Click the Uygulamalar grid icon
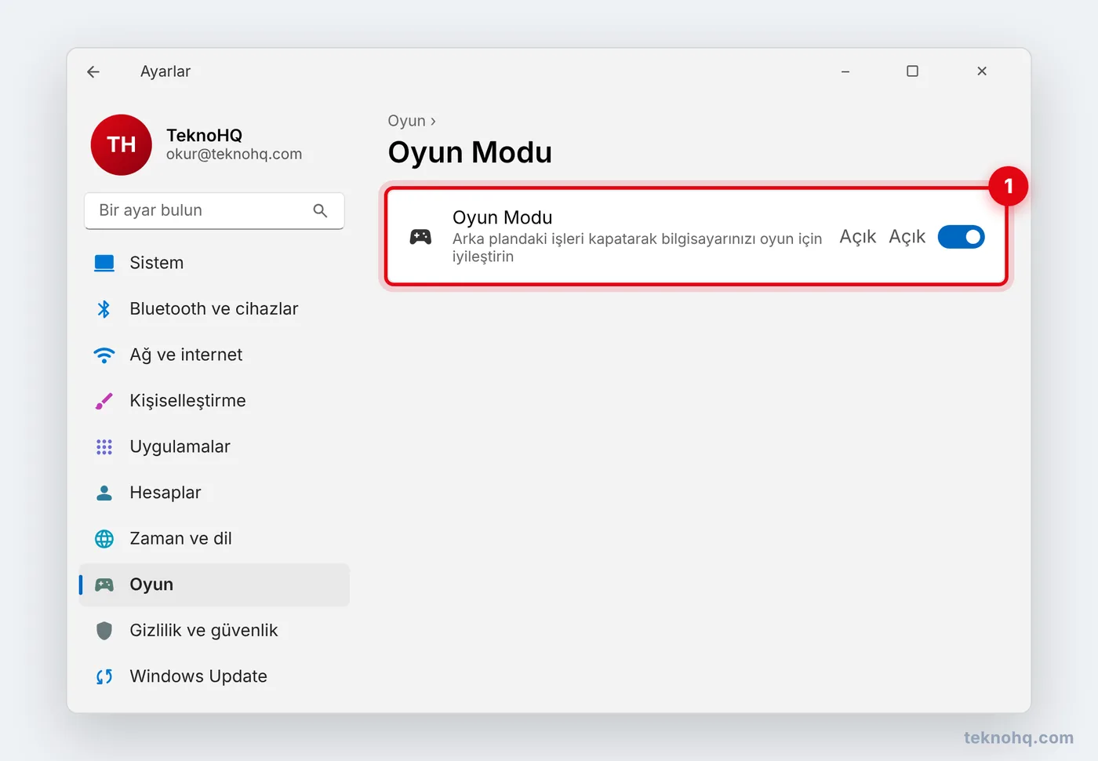The height and width of the screenshot is (761, 1098). [104, 447]
